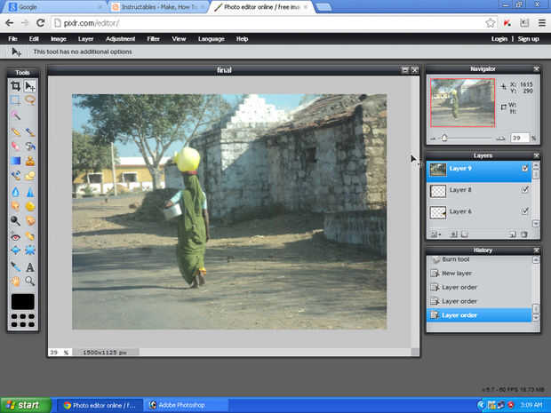Click the black foreground color swatch
551x413 pixels.
[x=23, y=302]
